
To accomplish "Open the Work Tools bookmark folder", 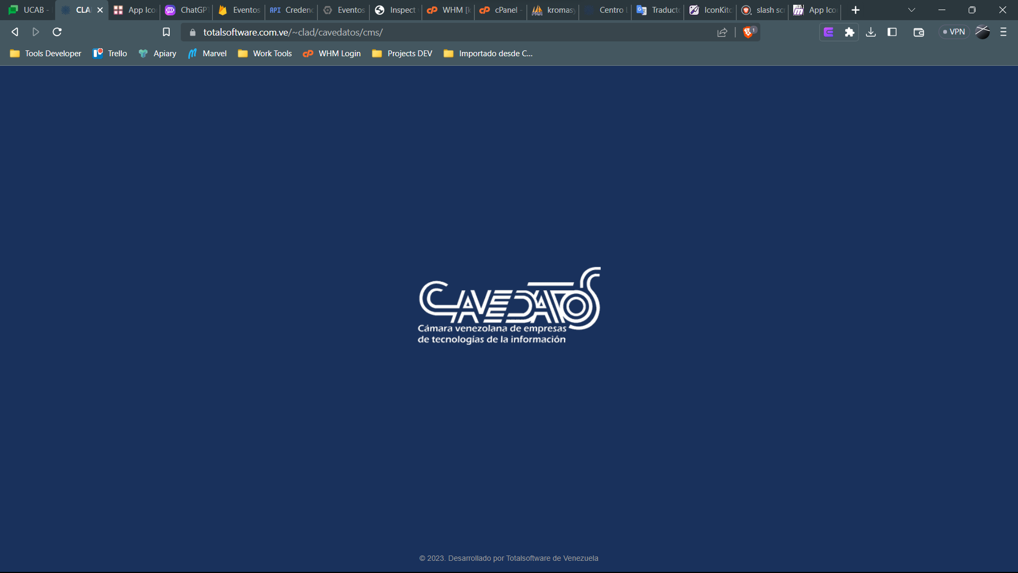I will 265,54.
